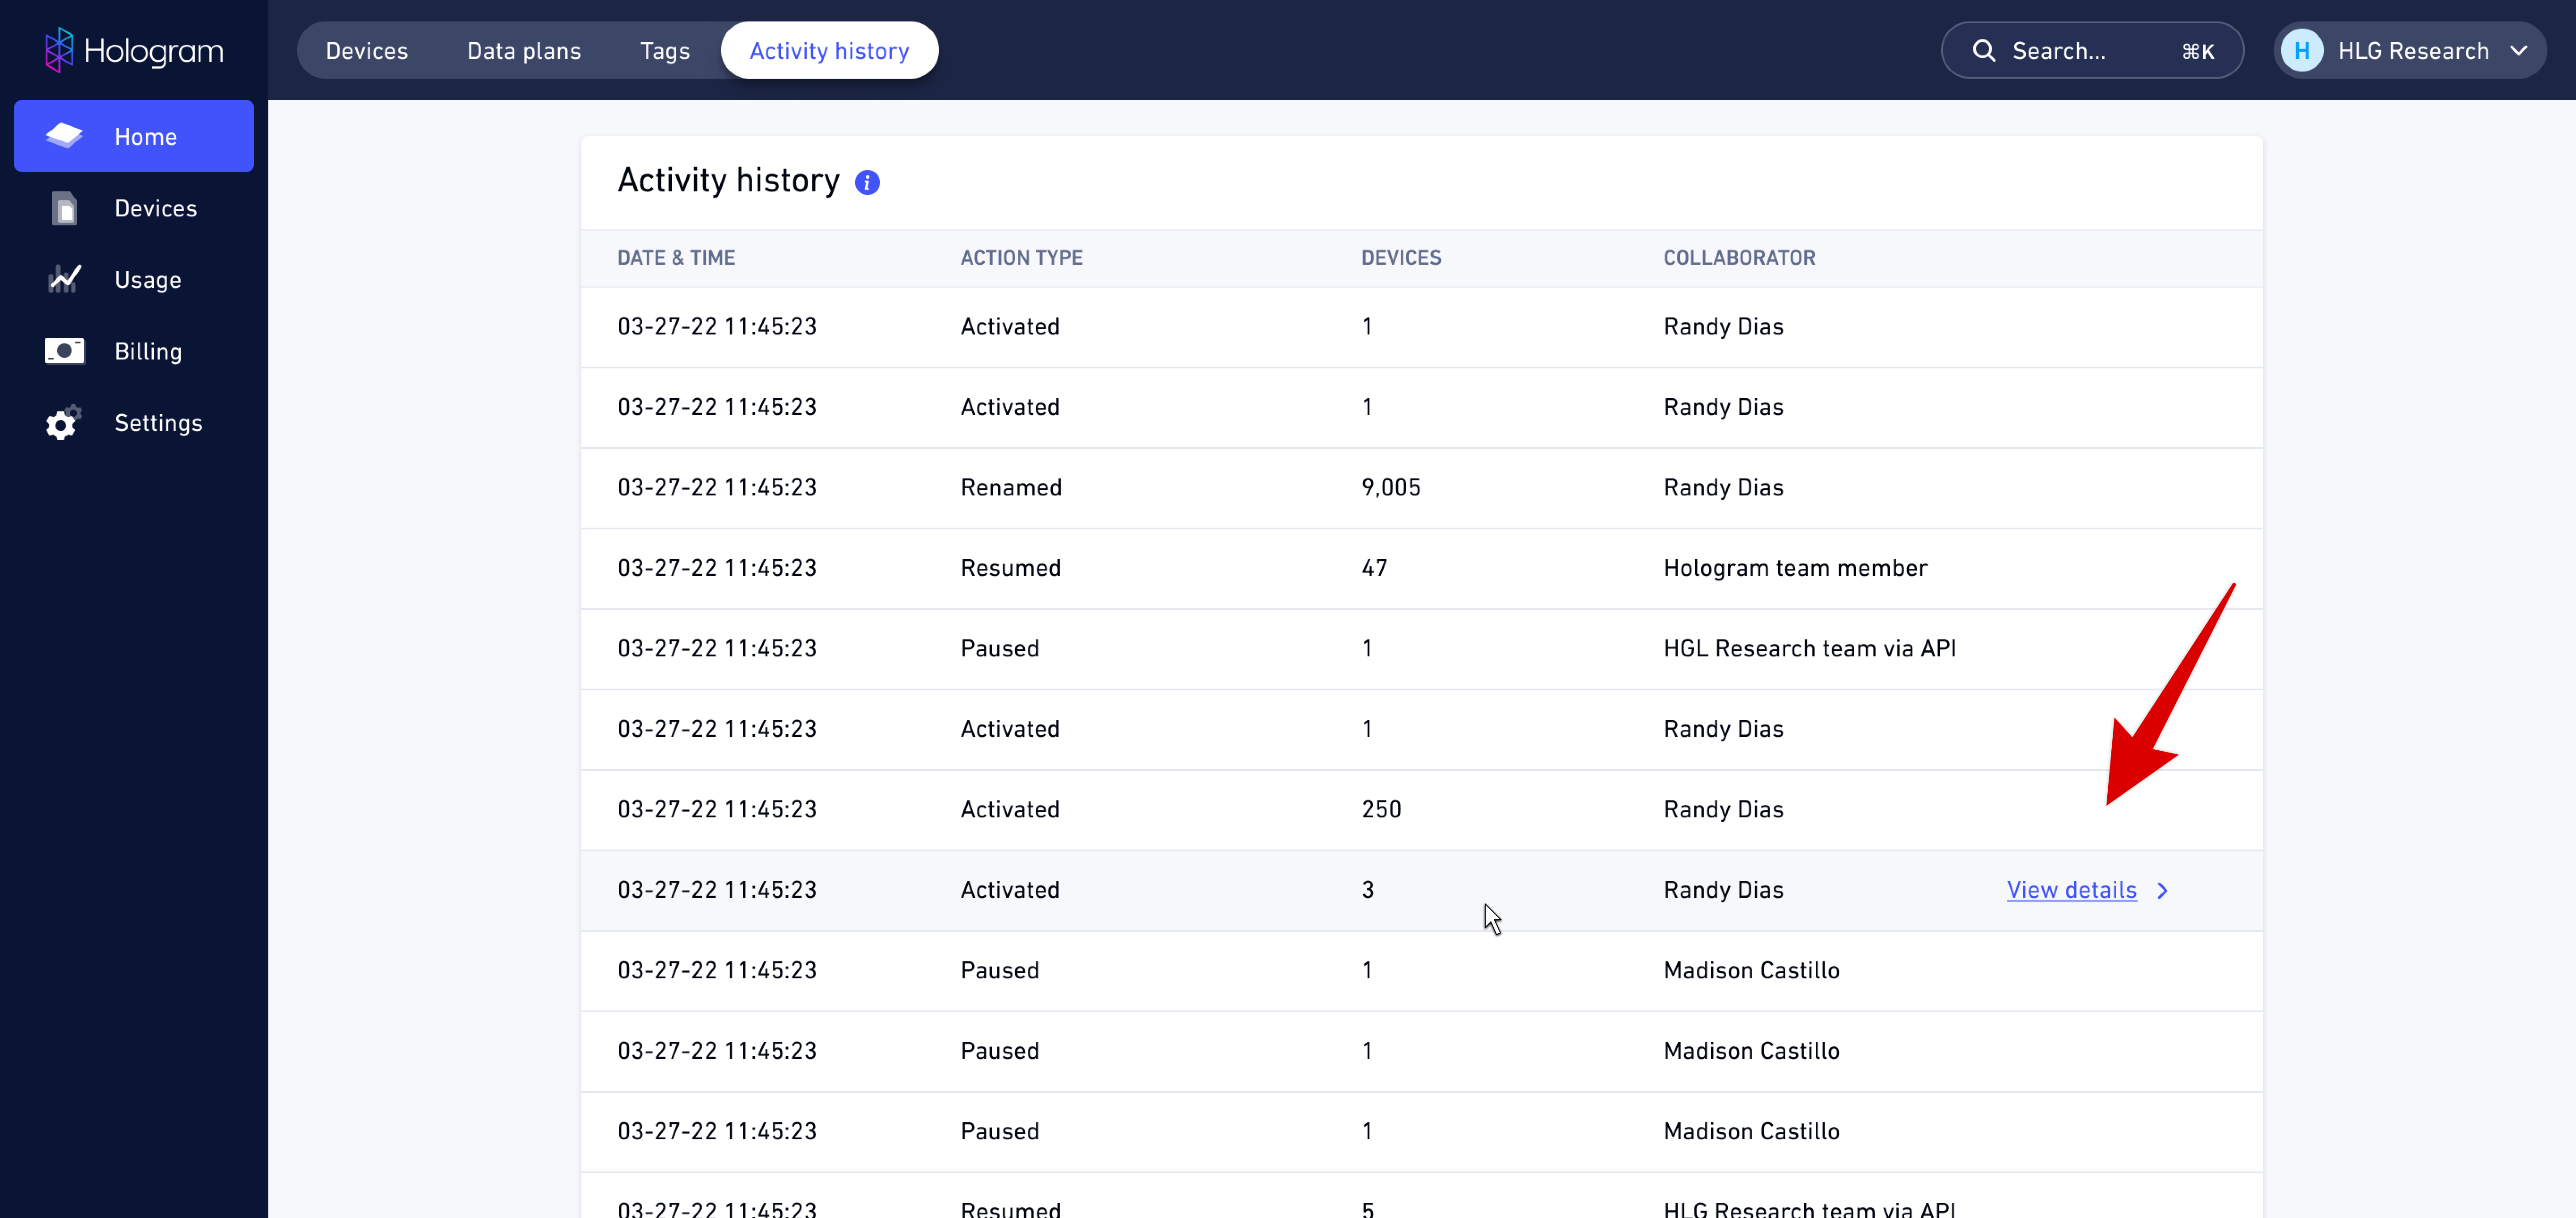Click the DEVICES column header
The width and height of the screenshot is (2576, 1218).
1401,257
